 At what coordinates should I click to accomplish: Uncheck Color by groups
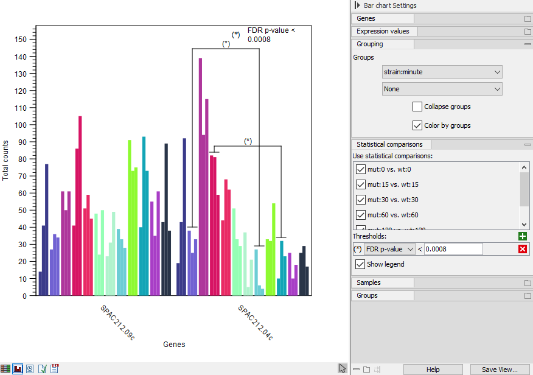click(417, 126)
